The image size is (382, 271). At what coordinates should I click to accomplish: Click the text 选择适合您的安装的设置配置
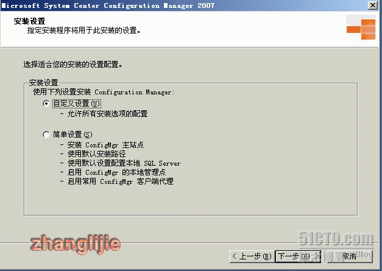(73, 65)
